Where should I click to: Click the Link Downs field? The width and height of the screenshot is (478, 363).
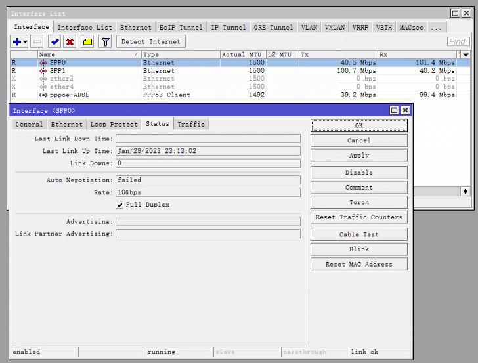point(208,163)
